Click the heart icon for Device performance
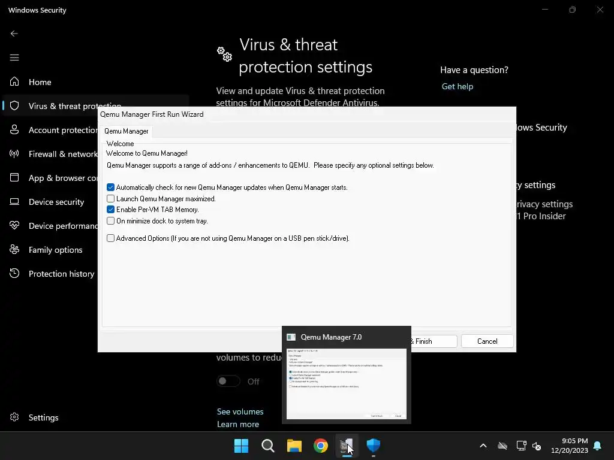Viewport: 614px width, 460px height. click(x=14, y=225)
